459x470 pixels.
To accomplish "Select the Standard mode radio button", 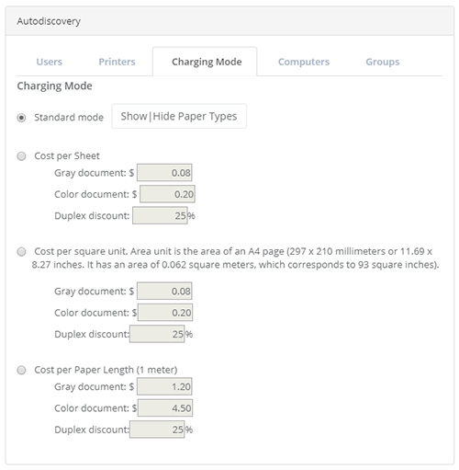I will pos(21,118).
